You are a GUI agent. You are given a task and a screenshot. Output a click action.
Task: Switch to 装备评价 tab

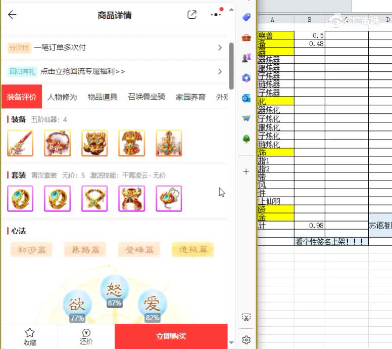click(x=22, y=97)
